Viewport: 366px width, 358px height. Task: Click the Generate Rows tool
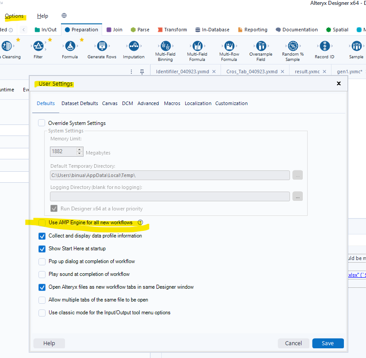point(102,45)
